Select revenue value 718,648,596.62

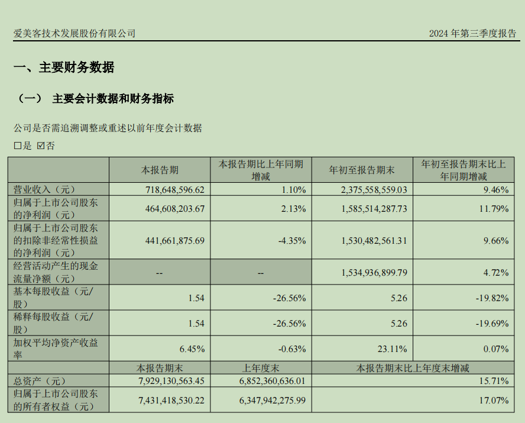click(x=175, y=190)
